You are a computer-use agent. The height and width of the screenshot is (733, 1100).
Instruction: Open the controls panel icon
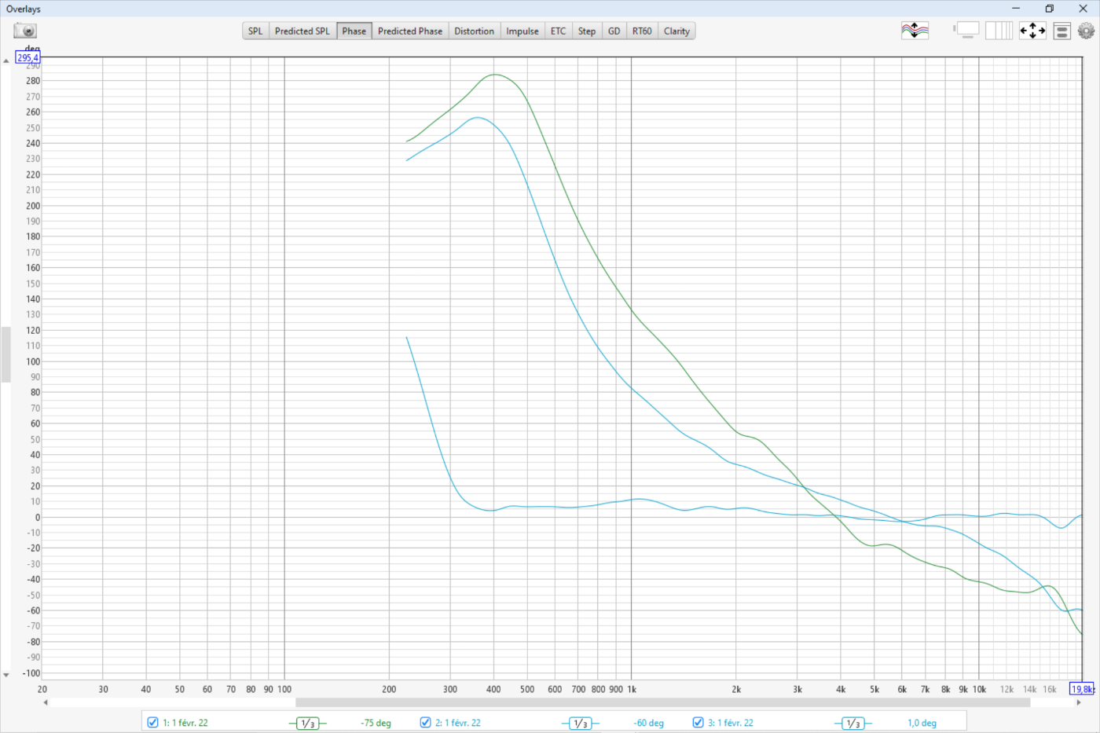1061,31
